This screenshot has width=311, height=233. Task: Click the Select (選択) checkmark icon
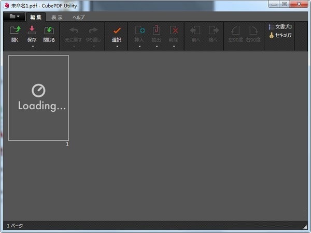[117, 31]
